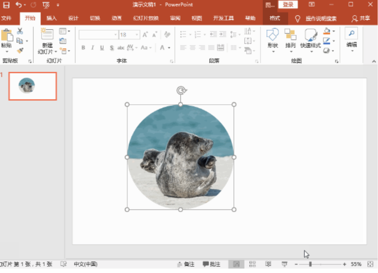Click the picture rotation handle
Viewport: 378px width, 273px height.
pos(181,91)
